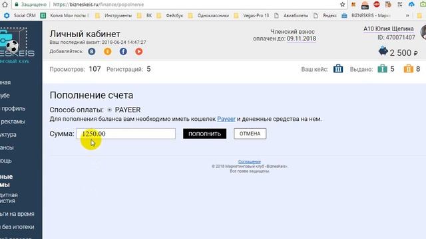Open the Фейсбук bookmarks folder

pyautogui.click(x=170, y=16)
